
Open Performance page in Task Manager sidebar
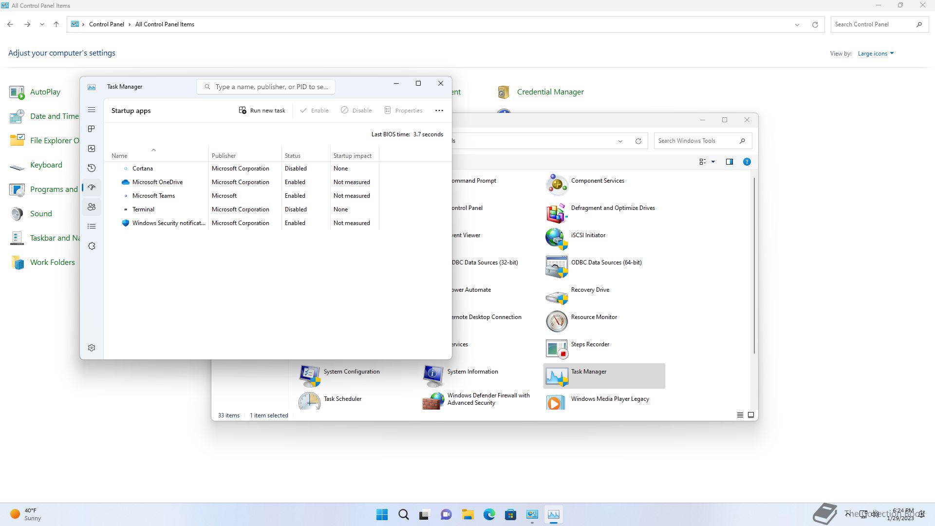(92, 149)
